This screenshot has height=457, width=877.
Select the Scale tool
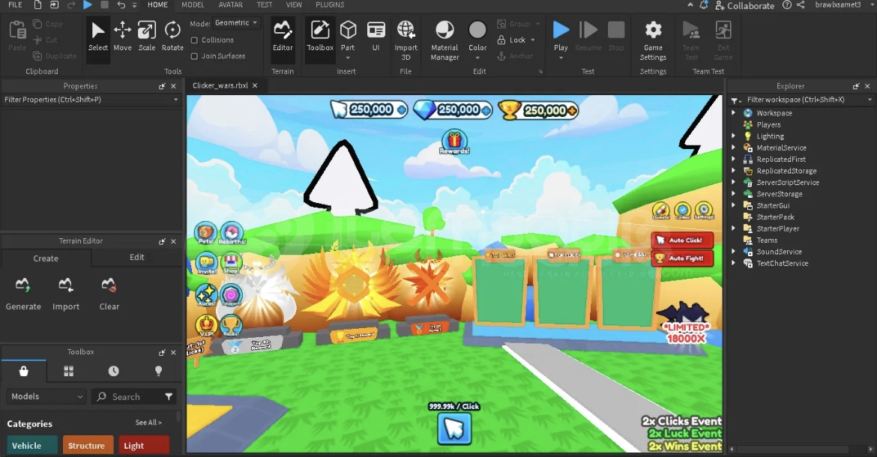(x=147, y=36)
